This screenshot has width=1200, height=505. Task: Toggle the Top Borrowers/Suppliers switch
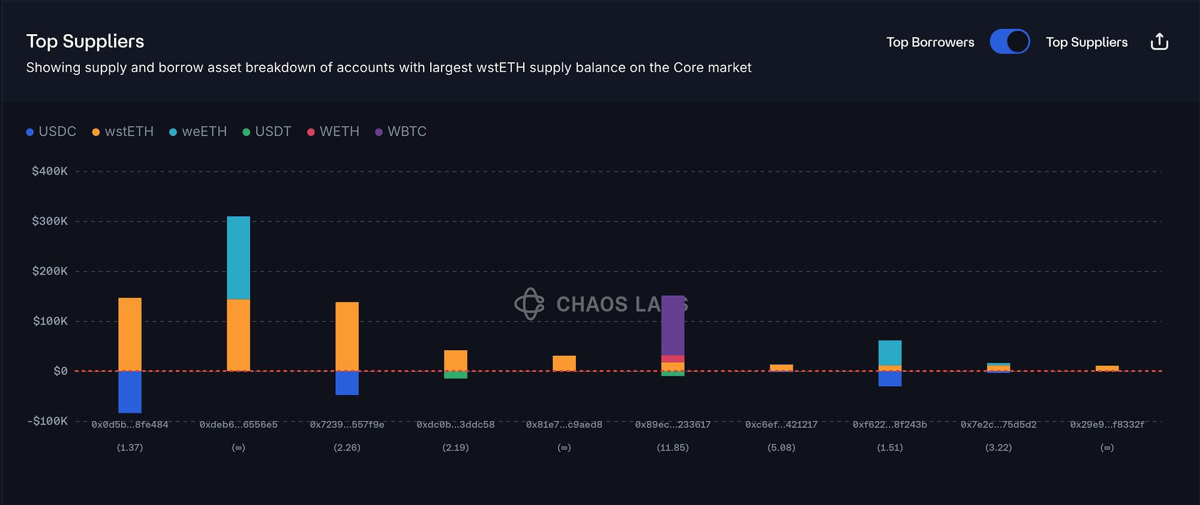pyautogui.click(x=1010, y=42)
